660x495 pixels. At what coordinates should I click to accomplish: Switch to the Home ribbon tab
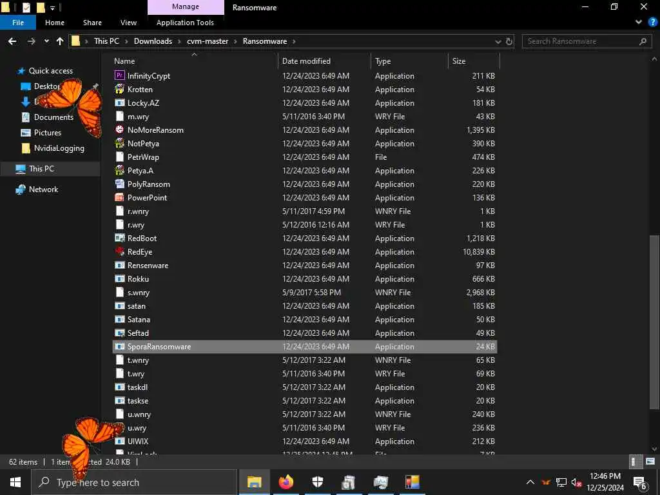(x=55, y=23)
